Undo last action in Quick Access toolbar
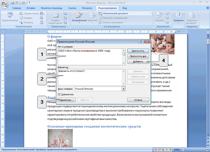The image size is (210, 152). click(x=17, y=3)
